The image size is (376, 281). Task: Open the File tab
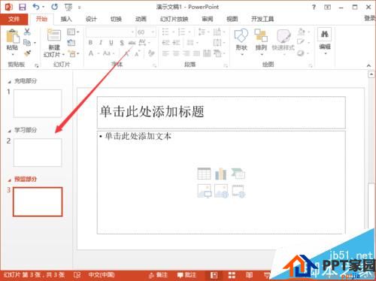click(14, 19)
